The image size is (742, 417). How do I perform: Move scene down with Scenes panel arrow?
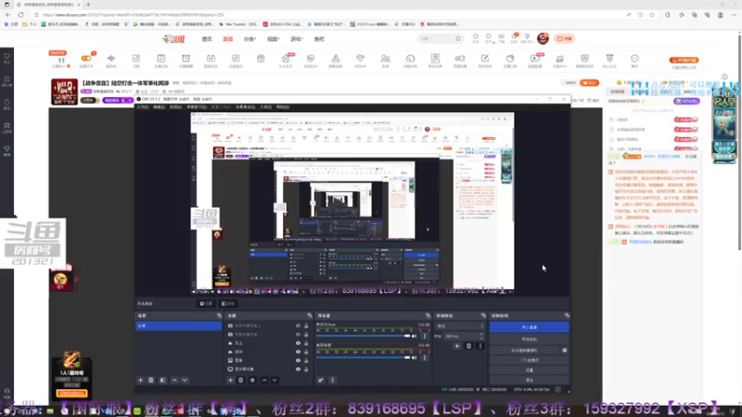[185, 380]
